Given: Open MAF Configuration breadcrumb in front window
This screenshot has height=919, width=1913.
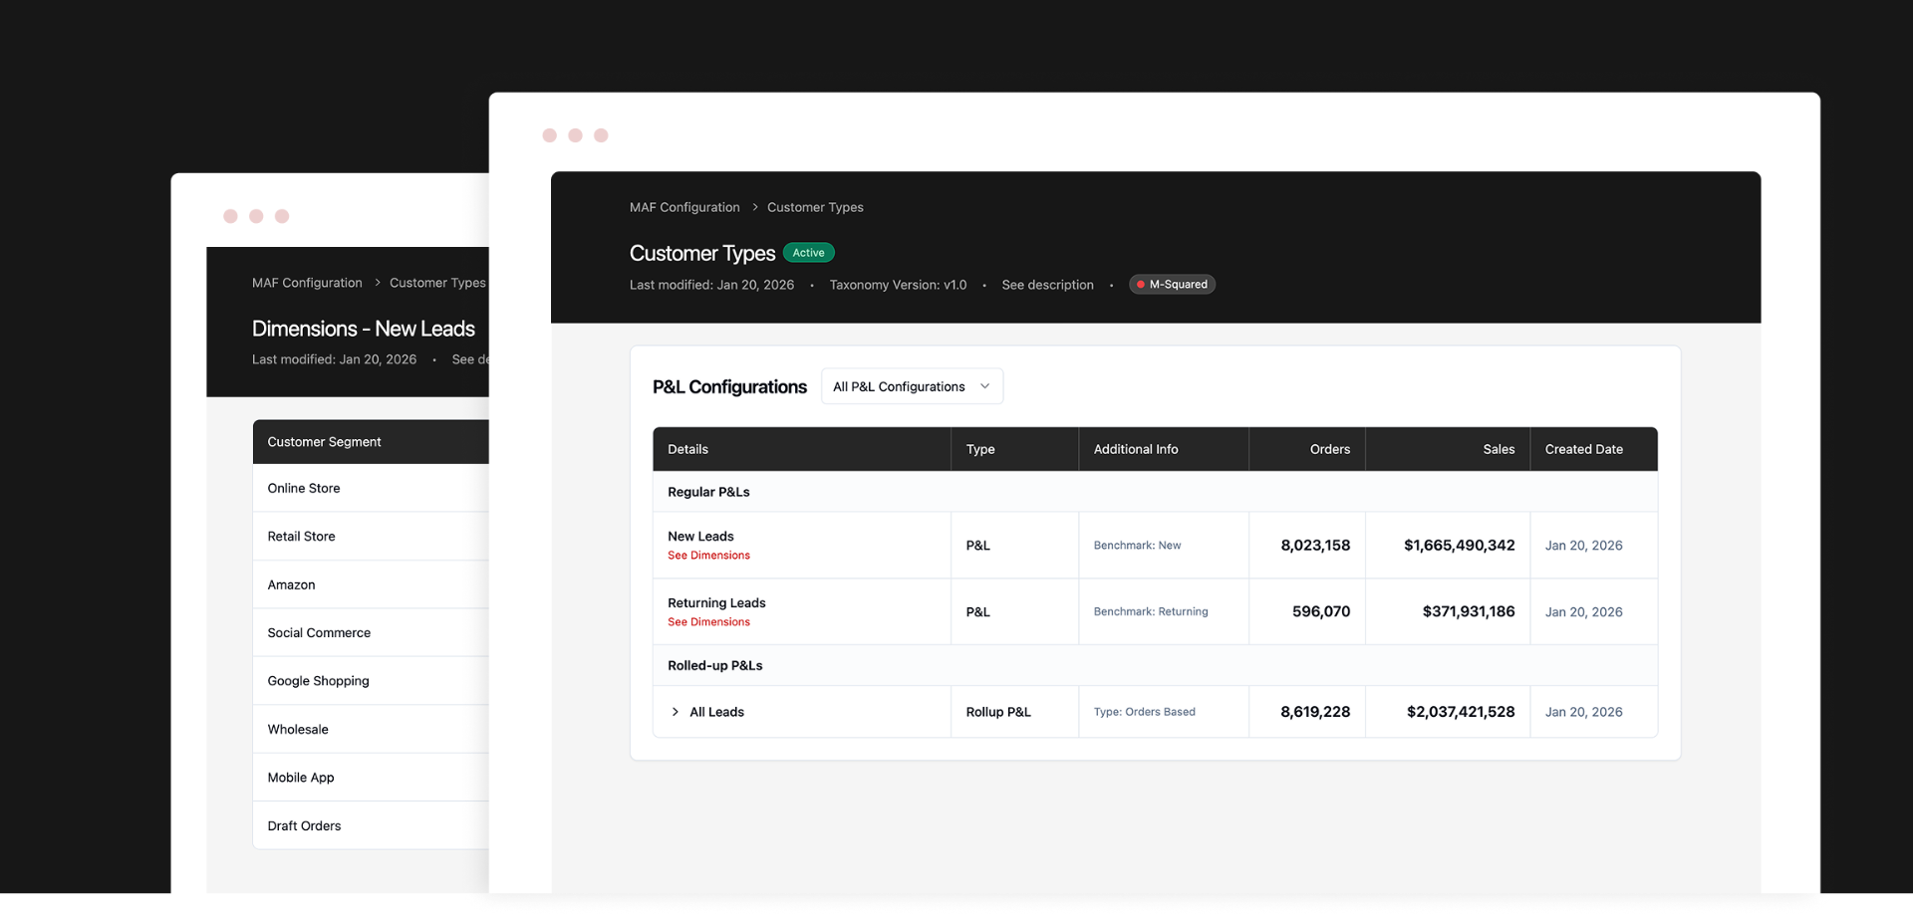Looking at the screenshot, I should pyautogui.click(x=684, y=207).
